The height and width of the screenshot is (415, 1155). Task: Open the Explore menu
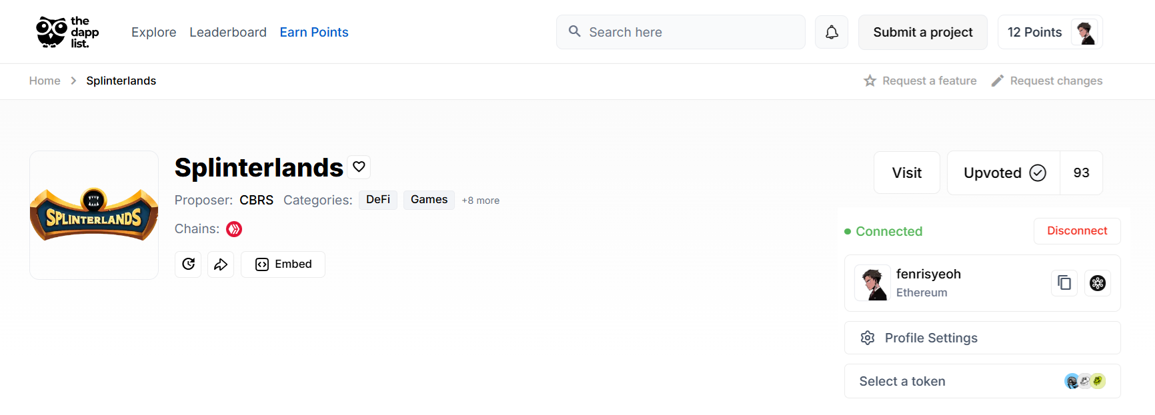click(154, 32)
